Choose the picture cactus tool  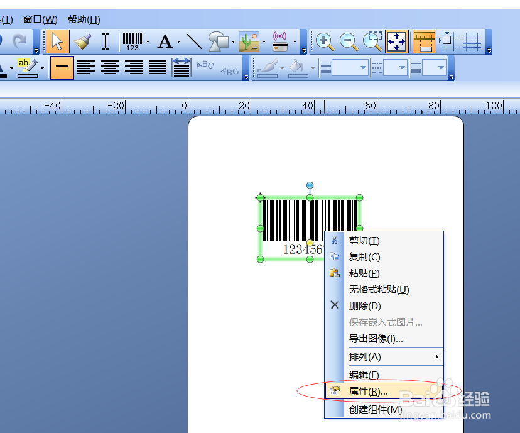[249, 41]
